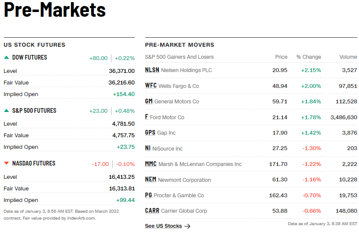This screenshot has width=359, height=232.
Task: Select the WFC ticker symbol
Action: pyautogui.click(x=151, y=86)
